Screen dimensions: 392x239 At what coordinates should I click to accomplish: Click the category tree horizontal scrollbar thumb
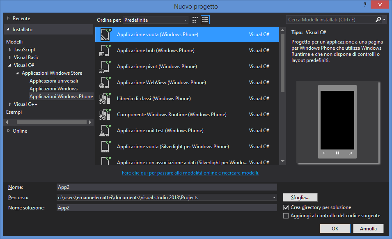[51, 122]
